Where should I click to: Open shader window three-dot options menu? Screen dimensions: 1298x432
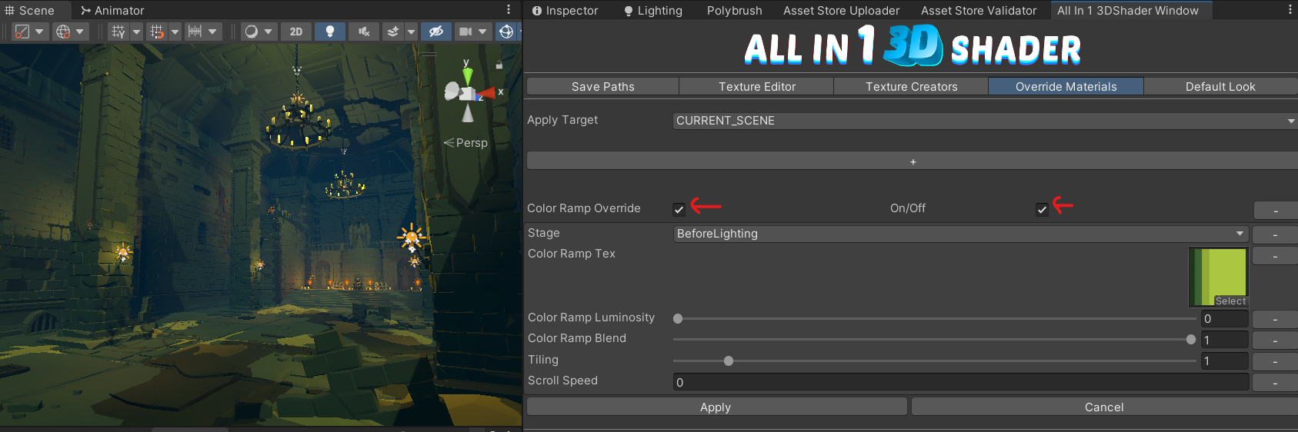(1290, 10)
